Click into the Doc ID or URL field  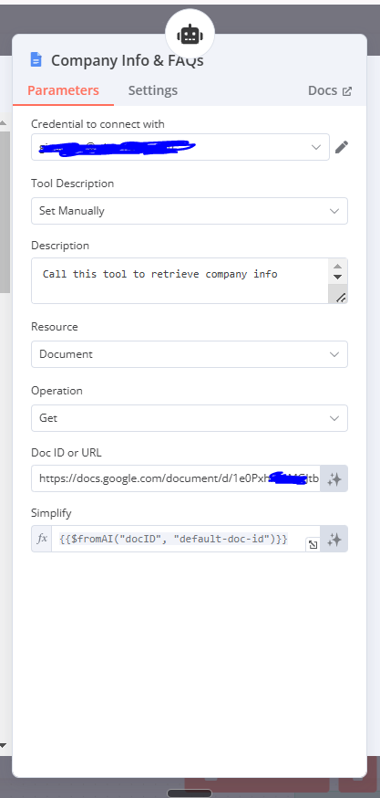[x=176, y=479]
